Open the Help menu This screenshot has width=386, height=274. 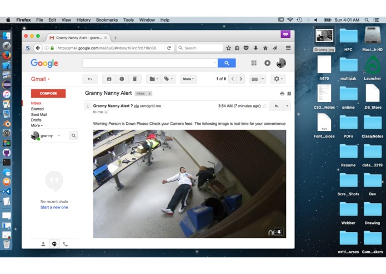(165, 20)
